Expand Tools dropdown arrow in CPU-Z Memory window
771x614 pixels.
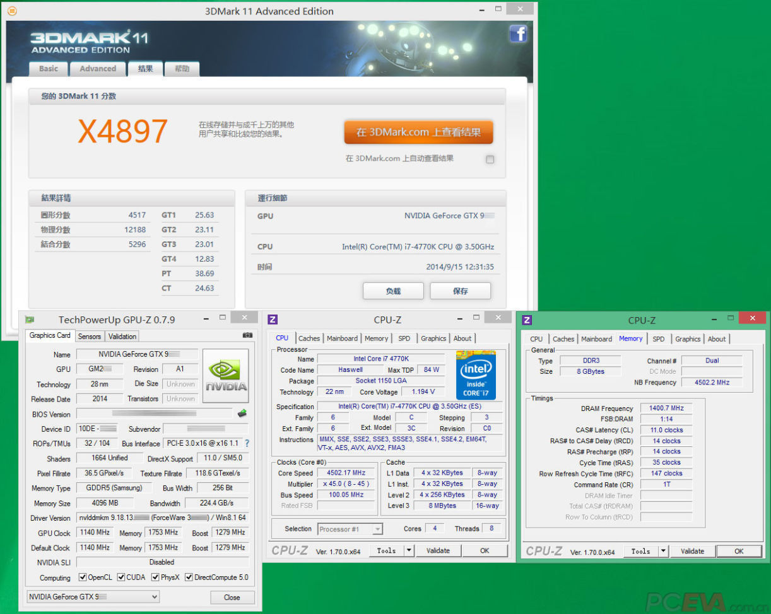click(663, 551)
